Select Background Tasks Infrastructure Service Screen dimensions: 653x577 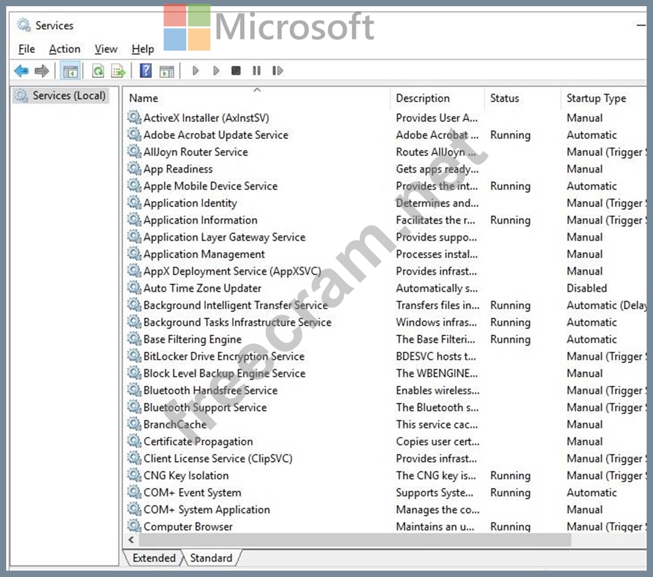(237, 322)
